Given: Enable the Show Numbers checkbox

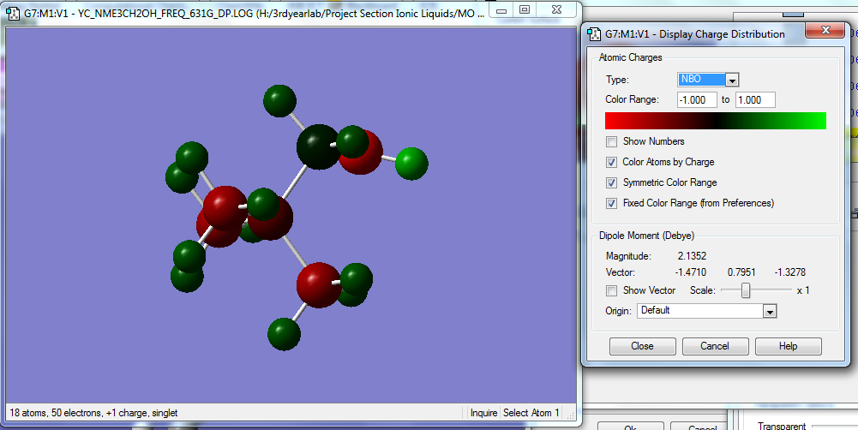Looking at the screenshot, I should pos(611,141).
